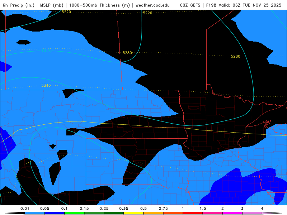Select the 5280 label near the right edge

235,56
